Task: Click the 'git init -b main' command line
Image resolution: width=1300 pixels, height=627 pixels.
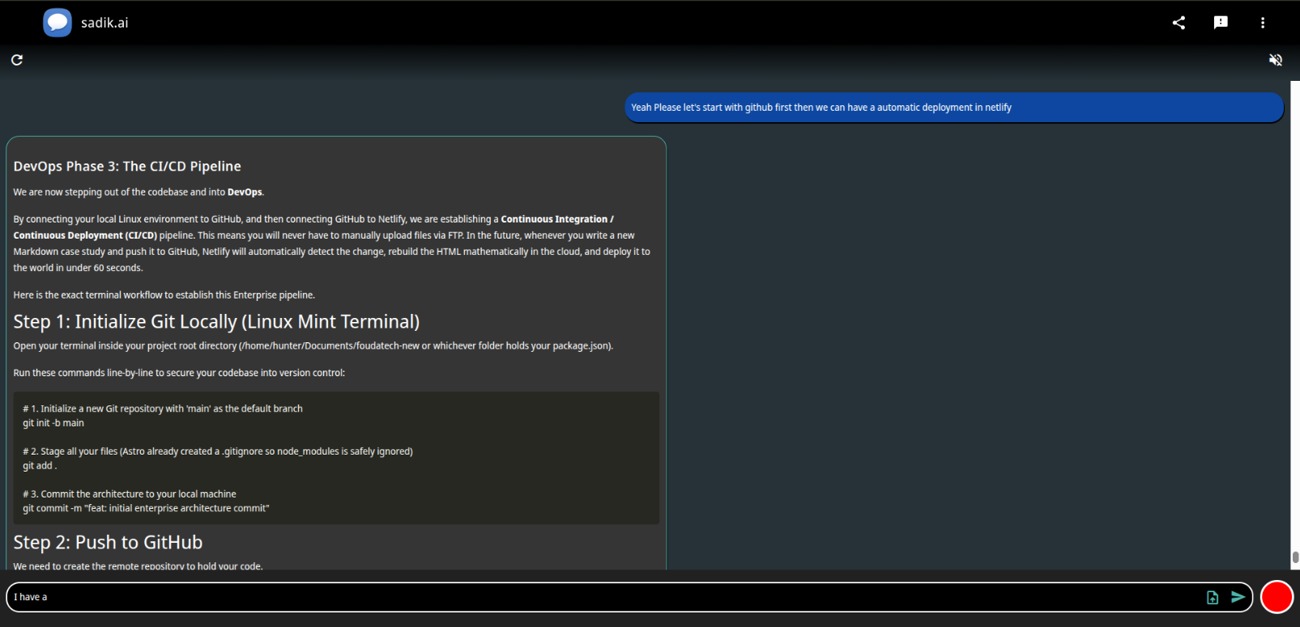Action: coord(53,423)
